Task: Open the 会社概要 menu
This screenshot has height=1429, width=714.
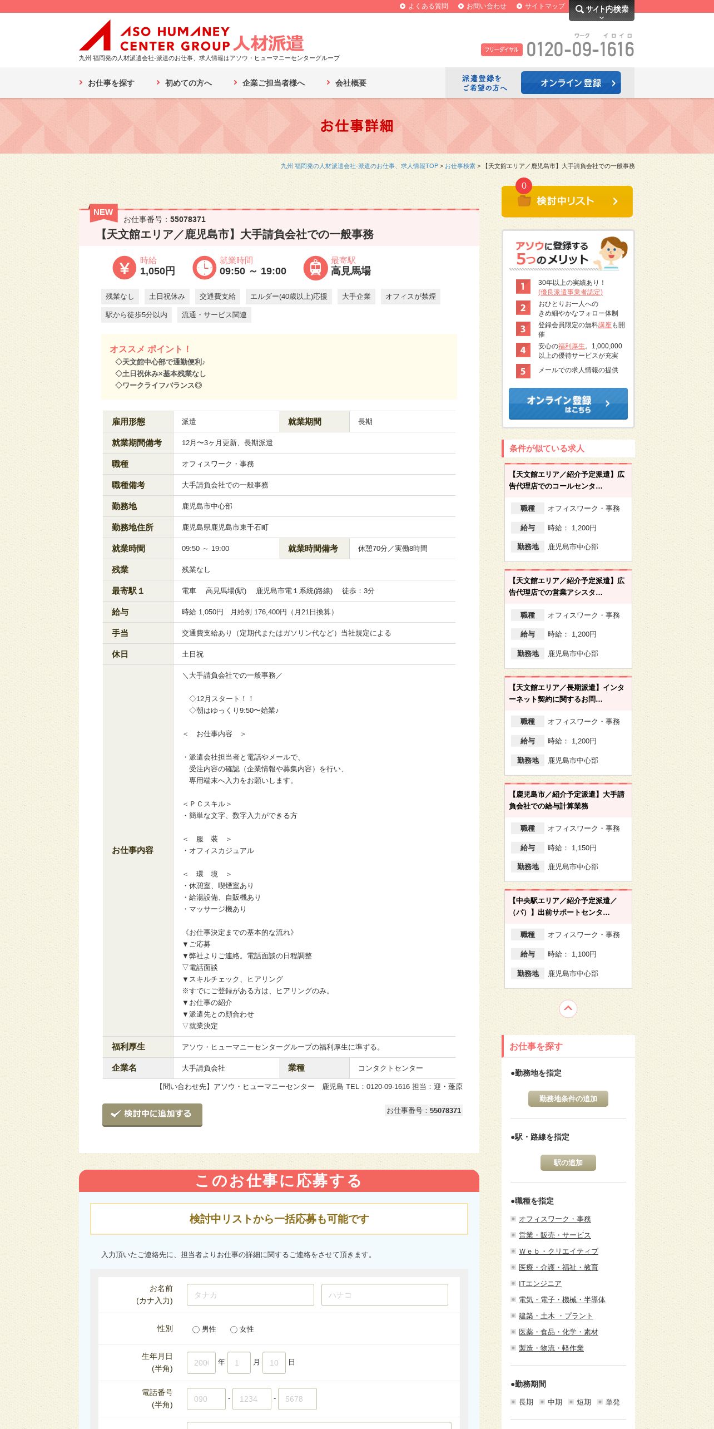Action: pos(346,83)
